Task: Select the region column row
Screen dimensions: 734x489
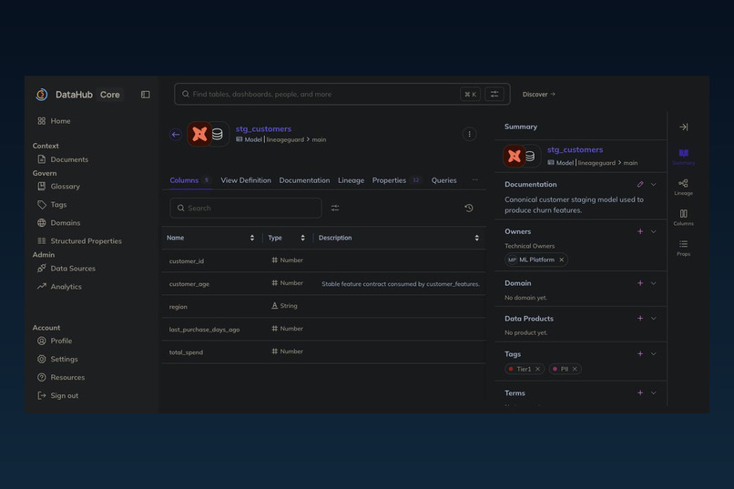Action: (324, 307)
